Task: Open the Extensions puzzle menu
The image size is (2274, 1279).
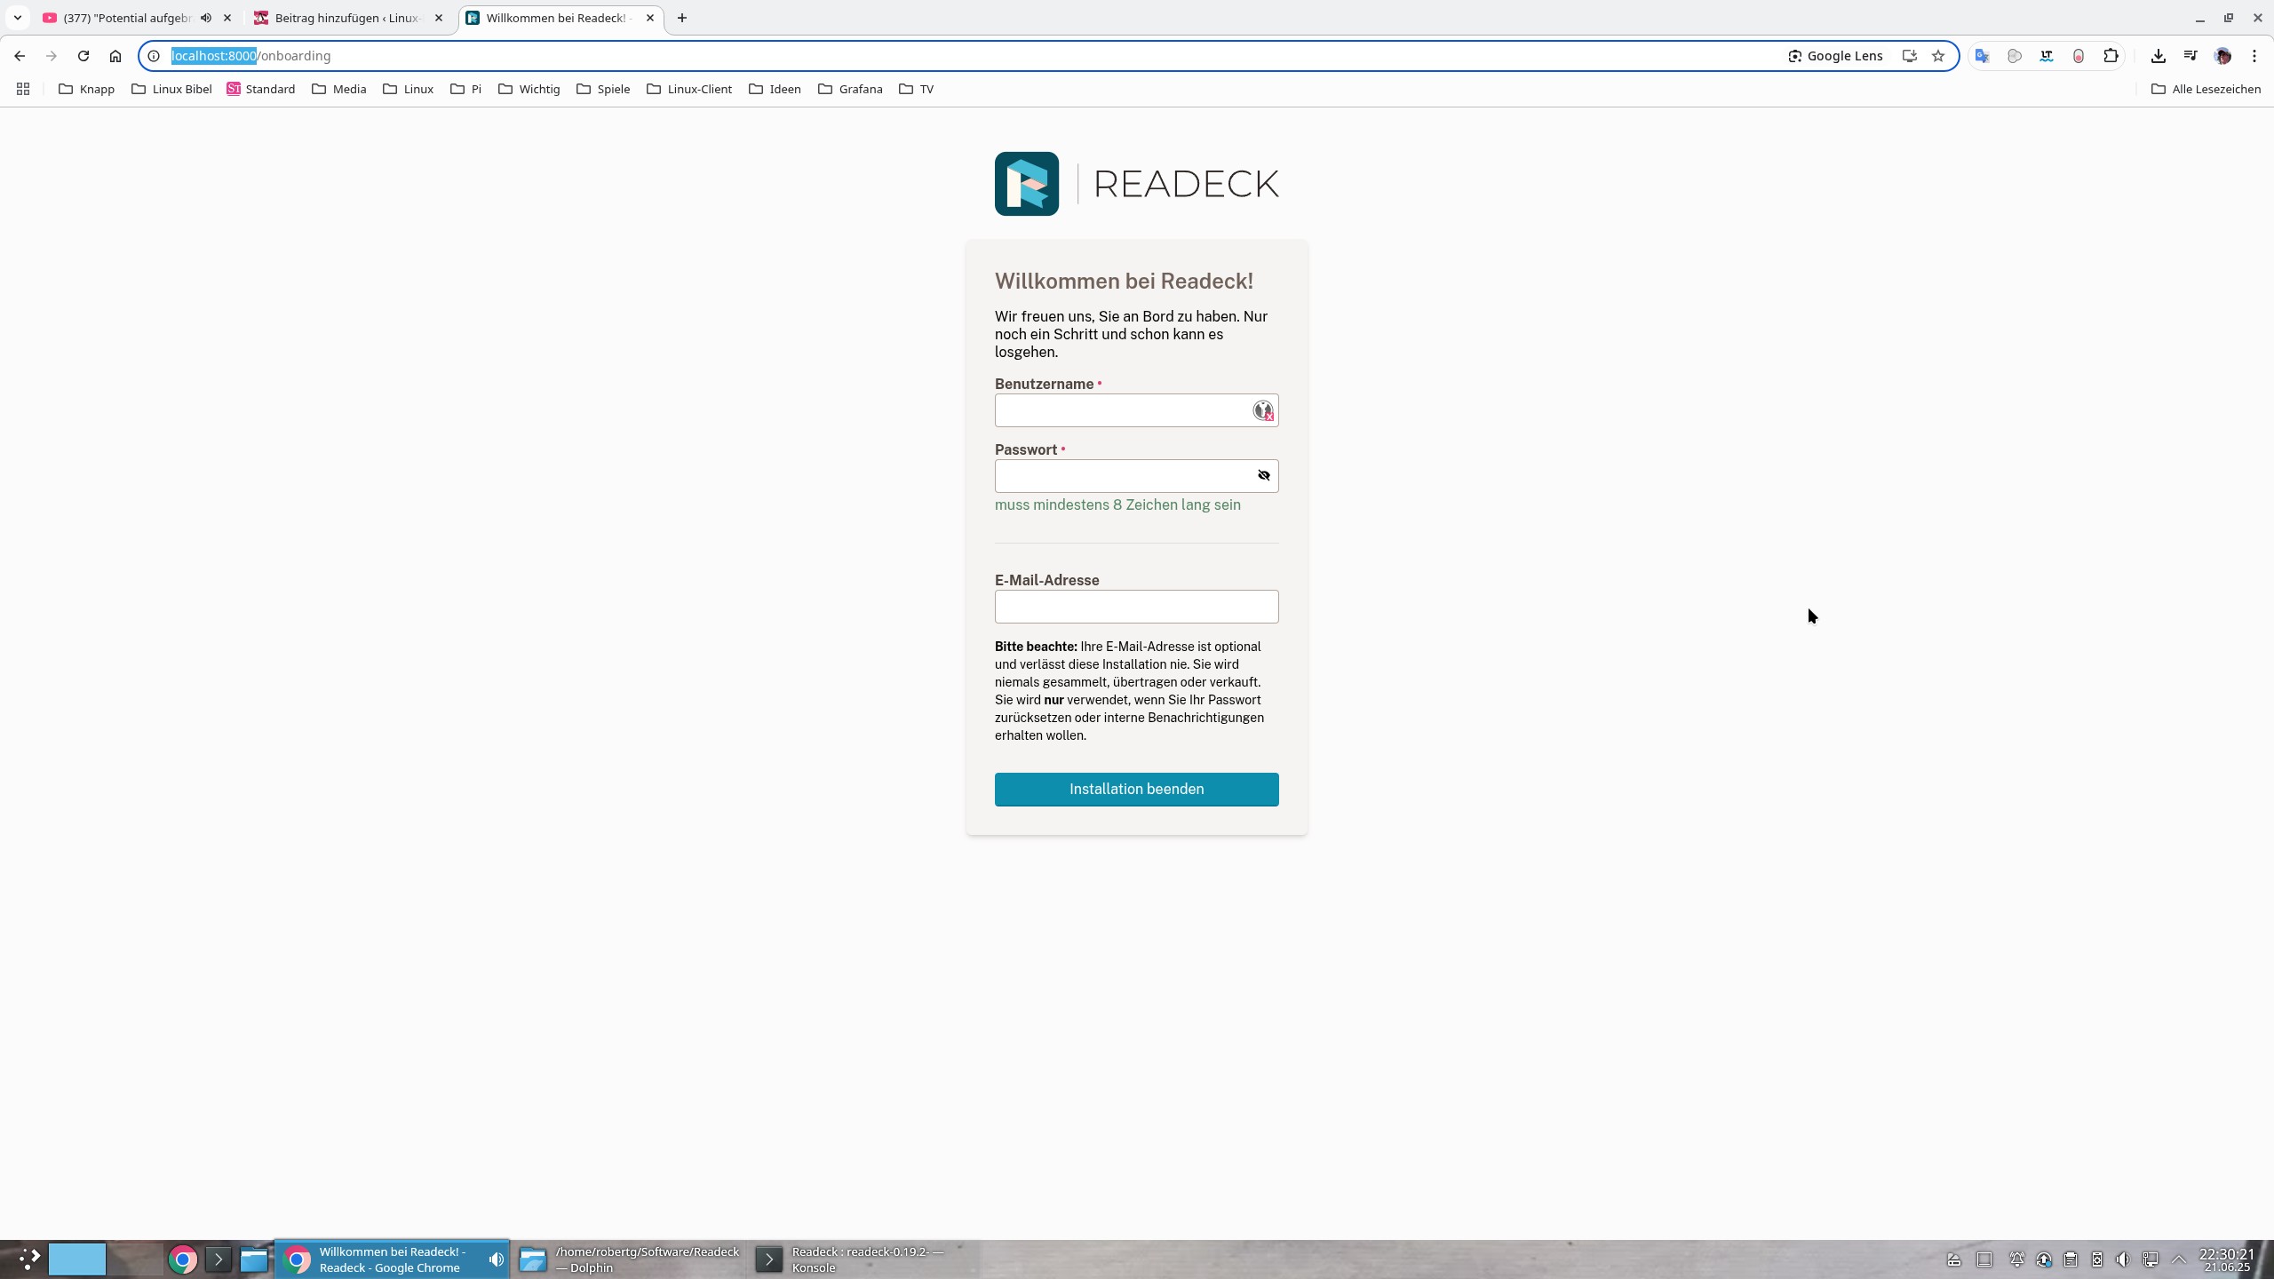Action: (x=2111, y=56)
